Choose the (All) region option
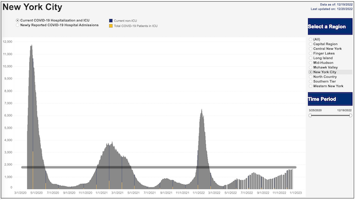The height and width of the screenshot is (224, 356). pos(310,39)
